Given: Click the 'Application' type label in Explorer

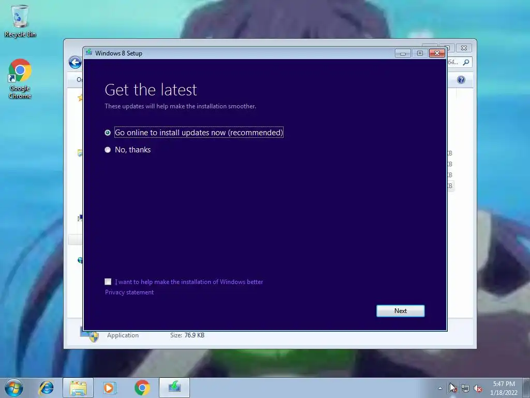Looking at the screenshot, I should coord(123,335).
